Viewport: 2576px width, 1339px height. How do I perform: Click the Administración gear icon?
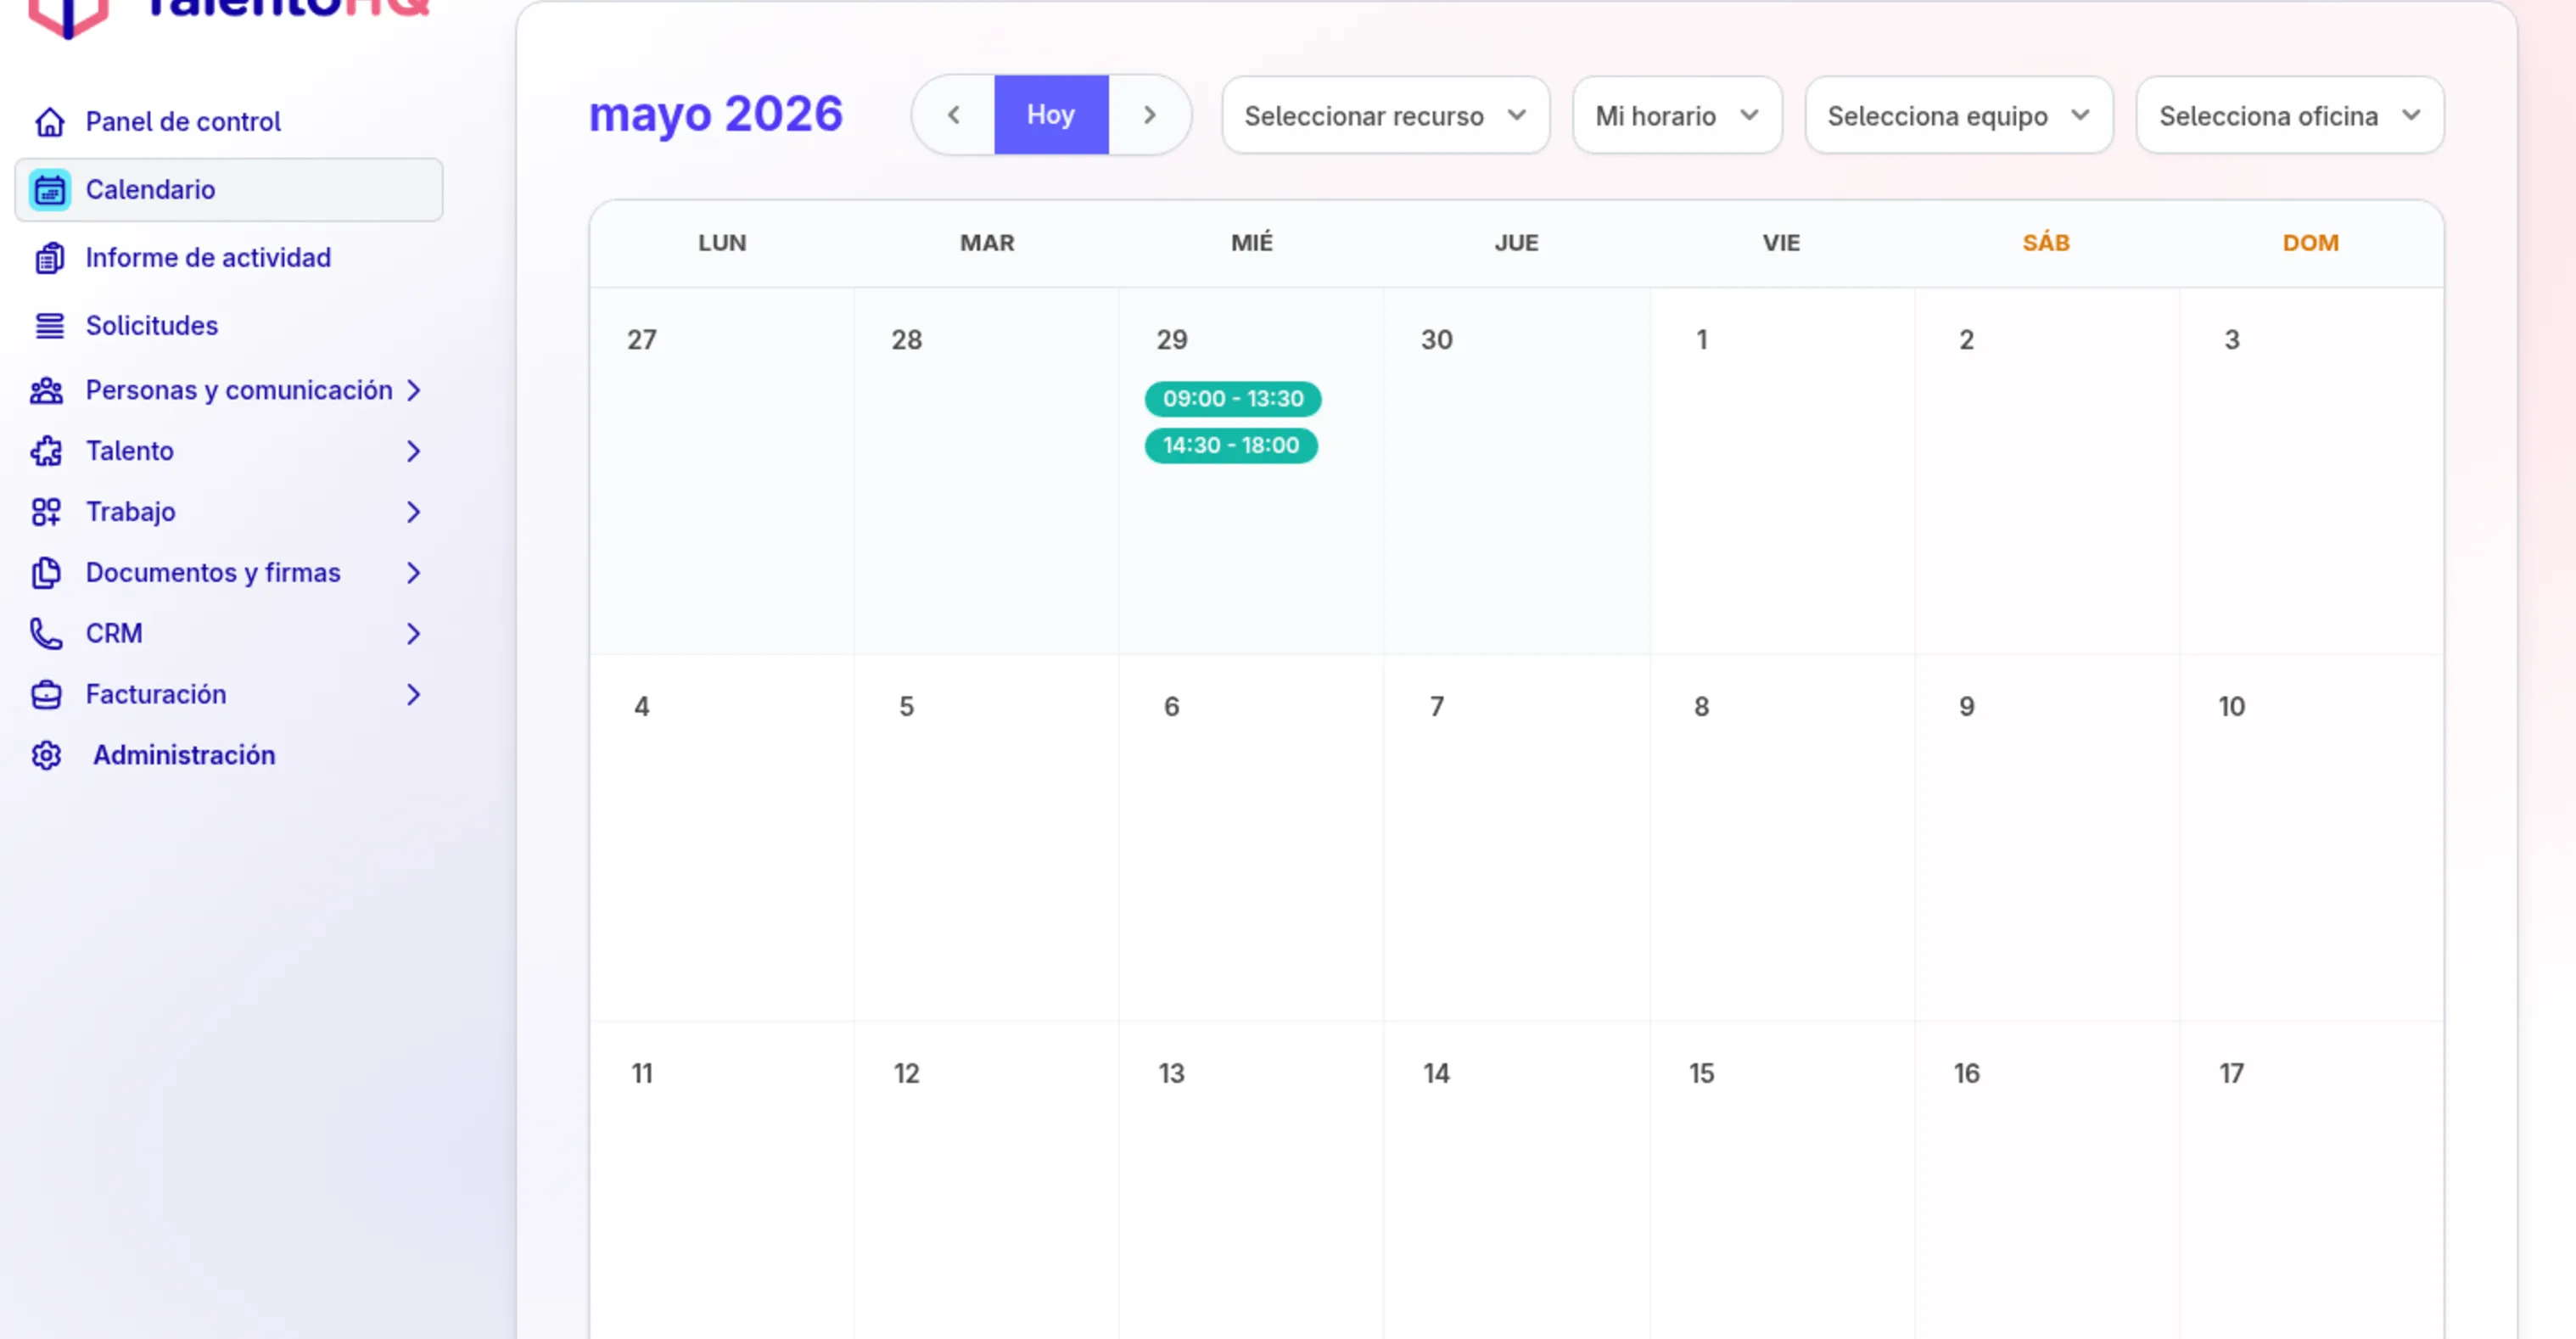(x=46, y=756)
